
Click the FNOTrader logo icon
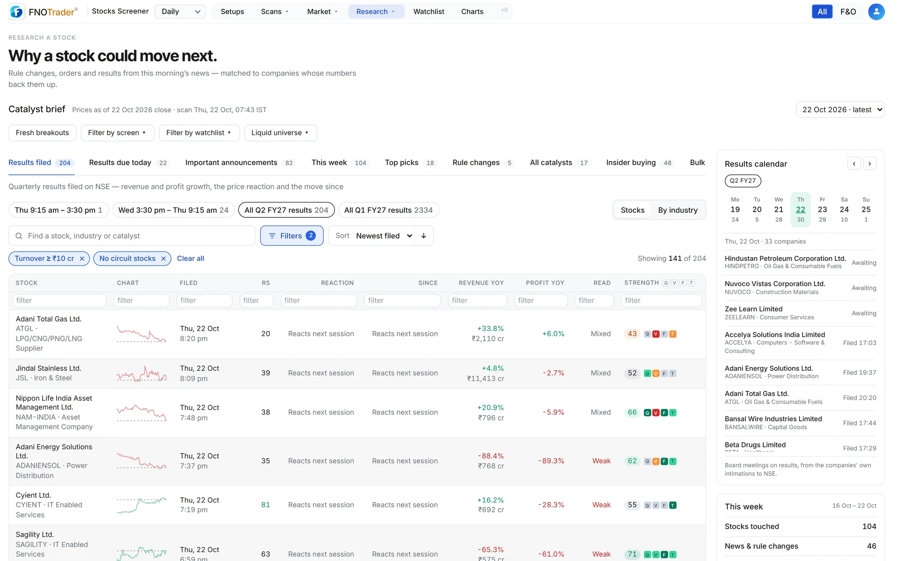point(16,12)
